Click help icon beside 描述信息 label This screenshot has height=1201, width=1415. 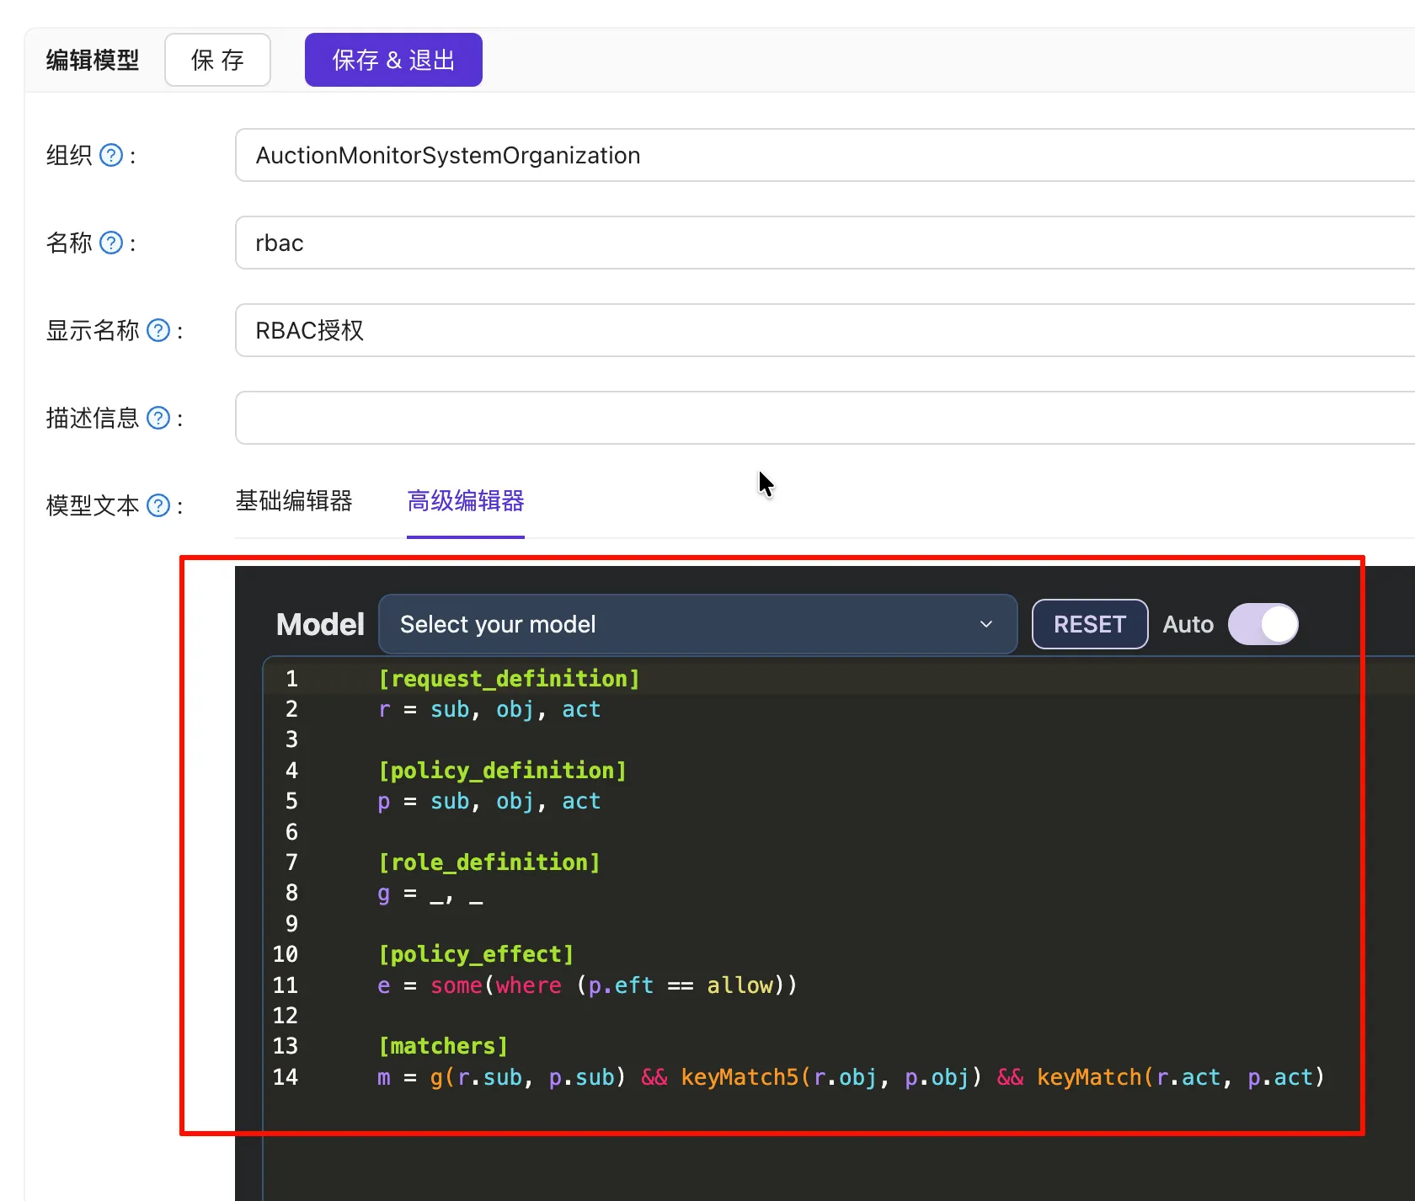pos(158,419)
